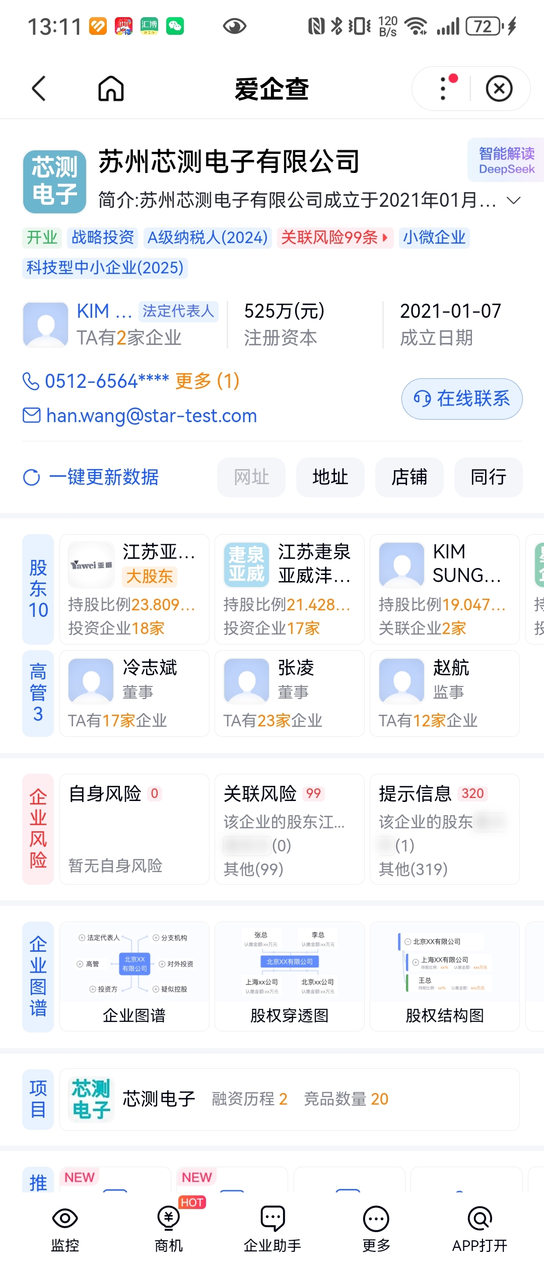Open supervisor 赵航 card
The image size is (544, 1263).
point(445,694)
